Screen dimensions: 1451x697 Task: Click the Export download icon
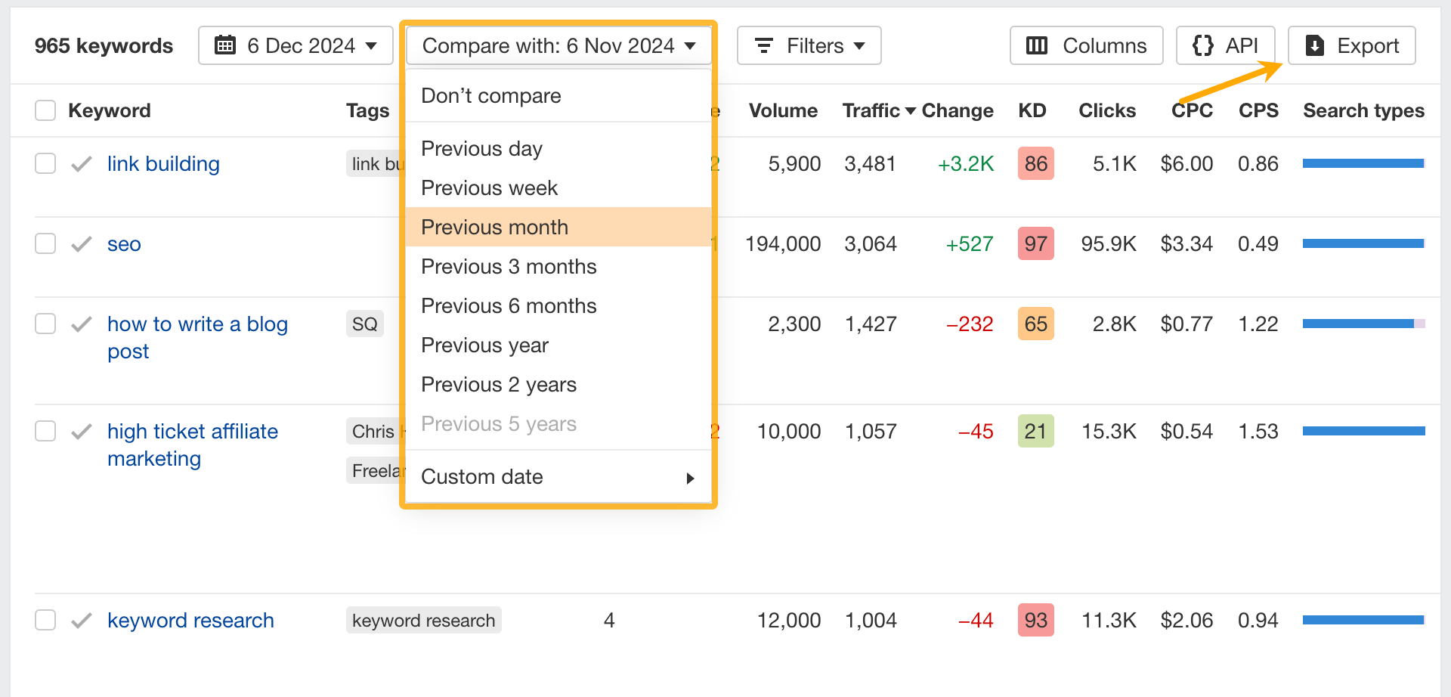click(1315, 45)
